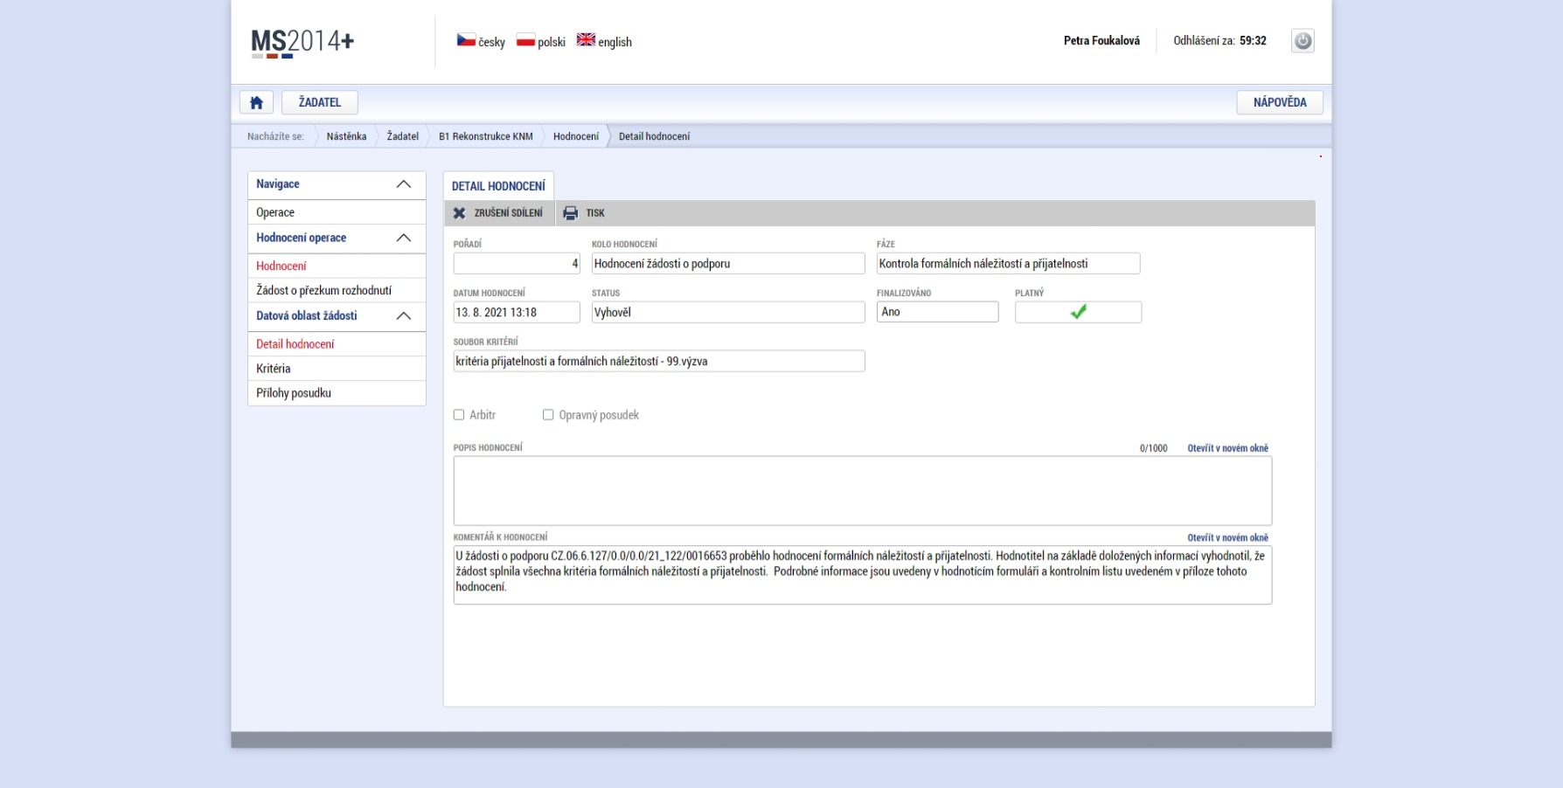Click the logout timer showing 59:32

(1253, 41)
